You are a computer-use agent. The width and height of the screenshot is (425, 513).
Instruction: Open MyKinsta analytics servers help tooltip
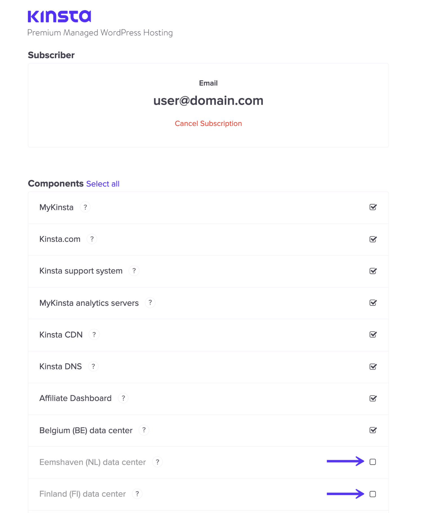point(150,303)
